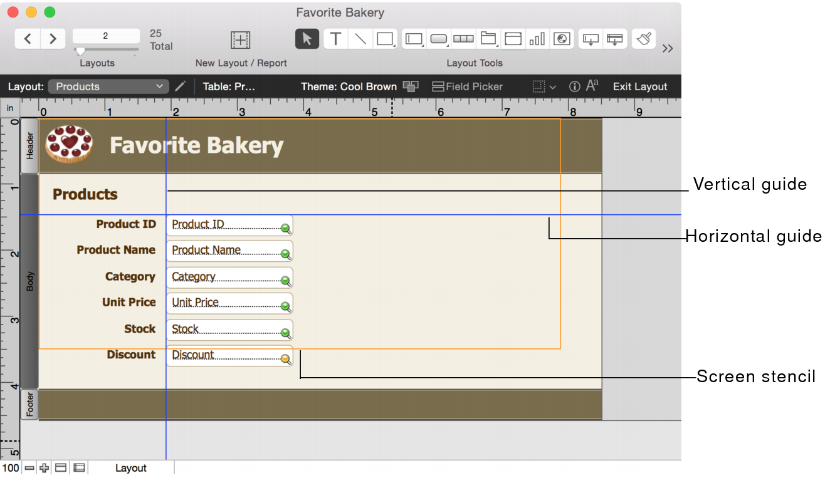Image resolution: width=840 pixels, height=478 pixels.
Task: Click Exit Layout button
Action: click(x=640, y=86)
